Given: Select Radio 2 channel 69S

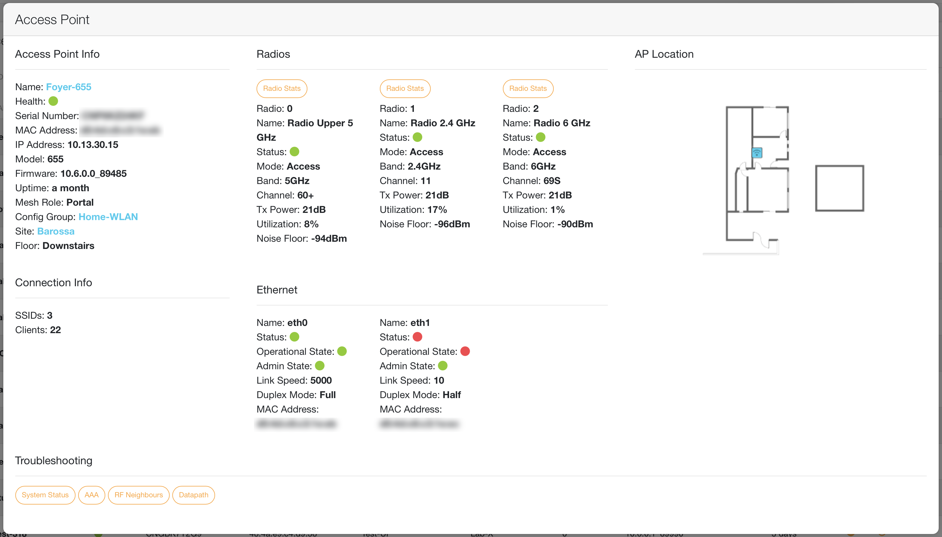Looking at the screenshot, I should point(552,181).
